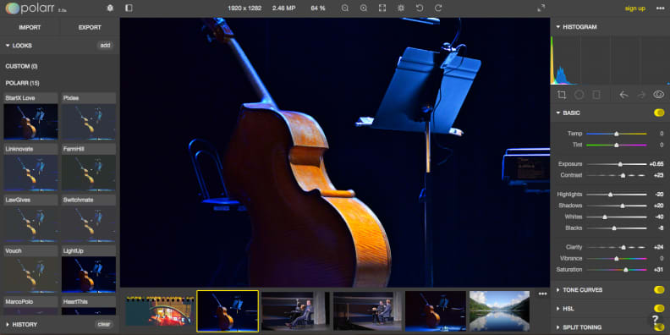Click the clear button in HISTORY
670x335 pixels.
tap(104, 324)
